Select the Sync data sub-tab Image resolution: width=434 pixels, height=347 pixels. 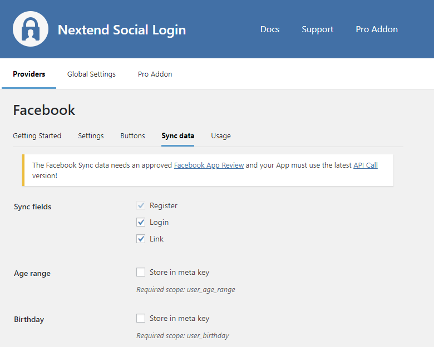[177, 135]
